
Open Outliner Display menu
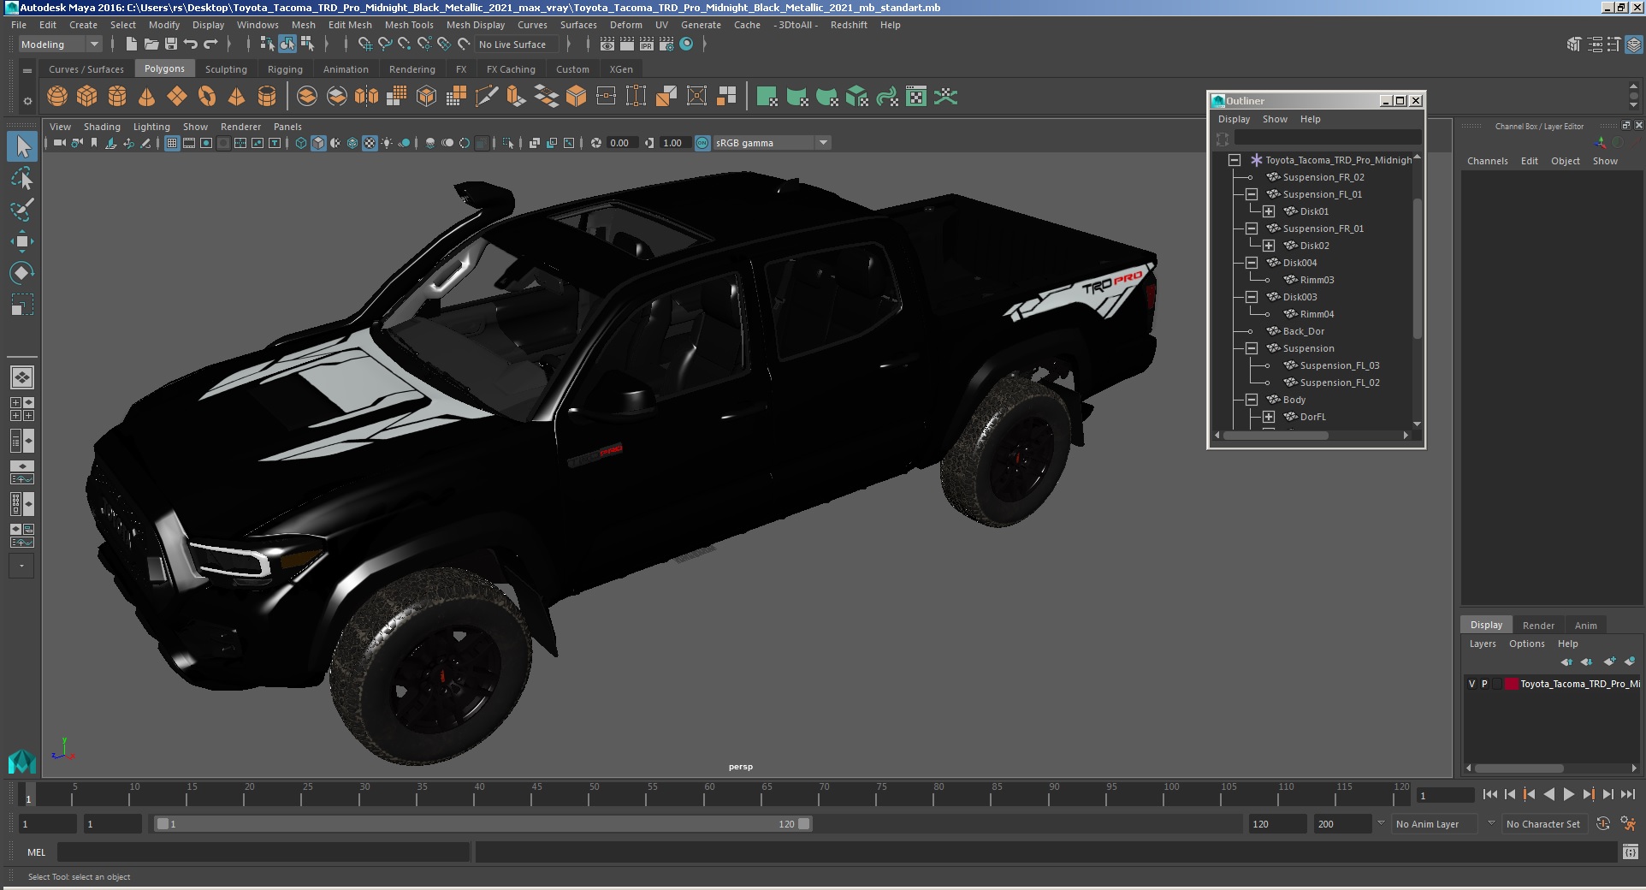tap(1234, 119)
